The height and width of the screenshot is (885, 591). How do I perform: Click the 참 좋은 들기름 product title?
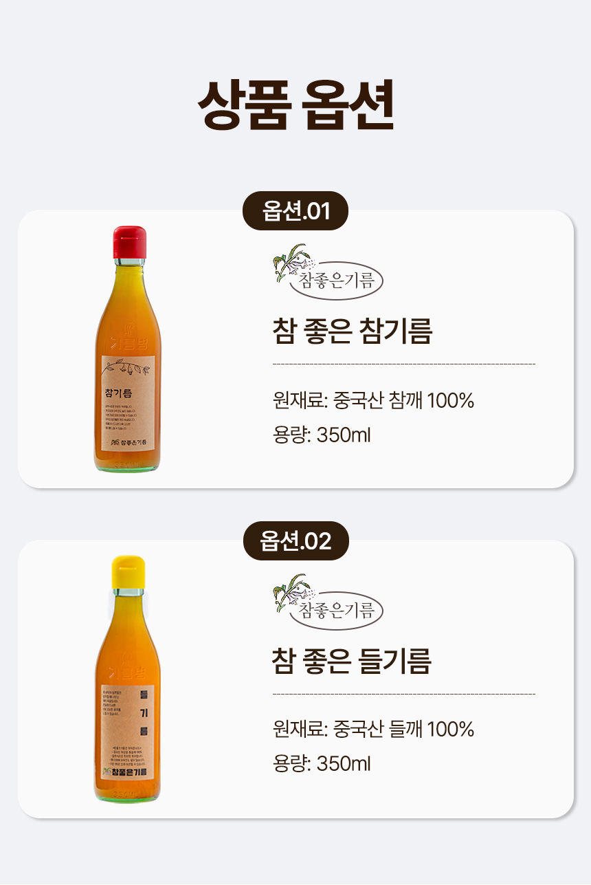(x=352, y=662)
